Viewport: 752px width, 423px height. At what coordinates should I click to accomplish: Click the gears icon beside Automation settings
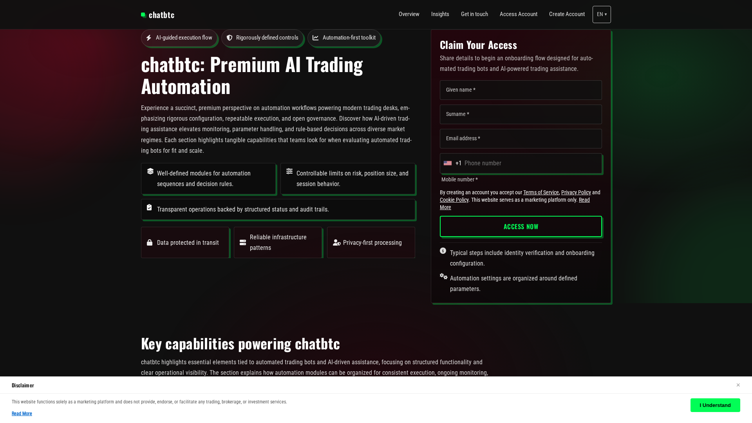[x=444, y=276]
